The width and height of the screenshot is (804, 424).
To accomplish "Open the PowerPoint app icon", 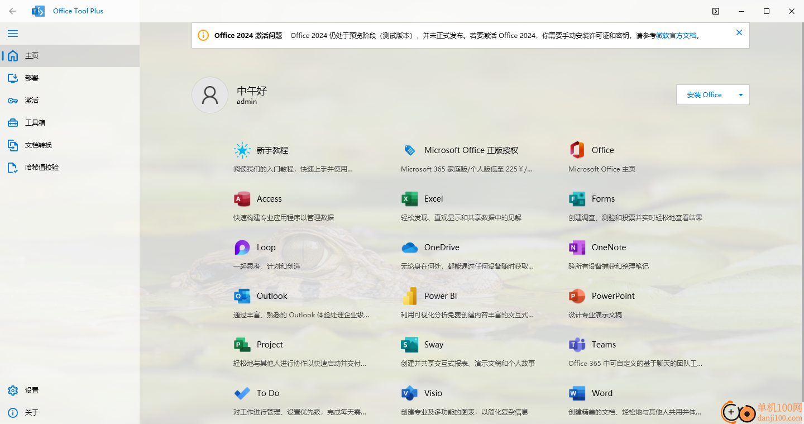I will coord(577,296).
